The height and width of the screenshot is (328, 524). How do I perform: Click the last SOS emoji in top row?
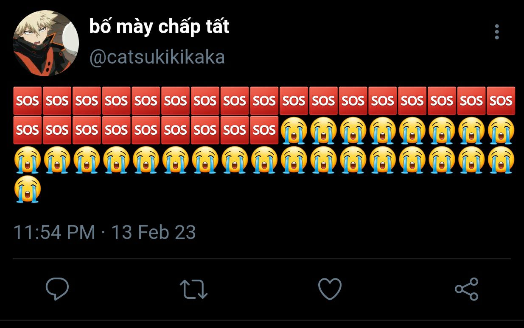tap(501, 101)
